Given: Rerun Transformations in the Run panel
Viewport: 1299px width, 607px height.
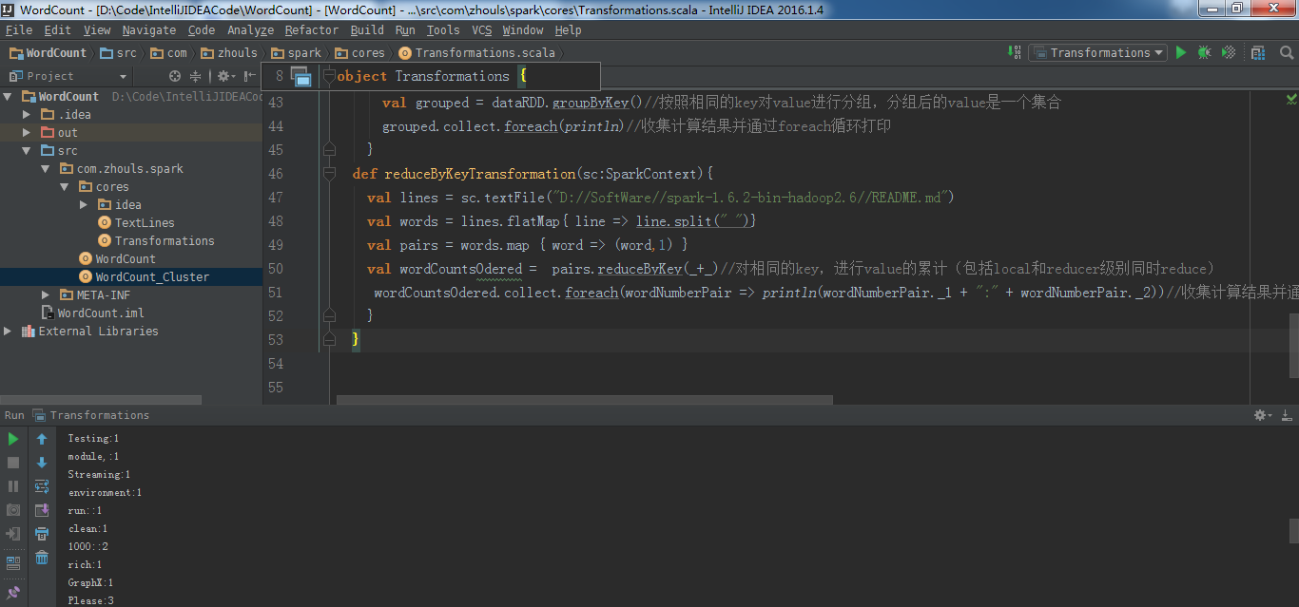Looking at the screenshot, I should click(13, 439).
